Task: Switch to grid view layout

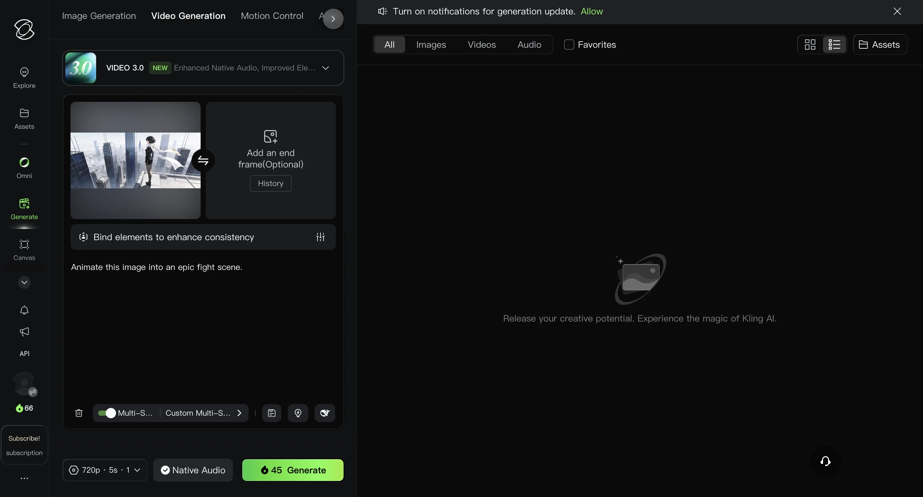Action: pos(810,45)
